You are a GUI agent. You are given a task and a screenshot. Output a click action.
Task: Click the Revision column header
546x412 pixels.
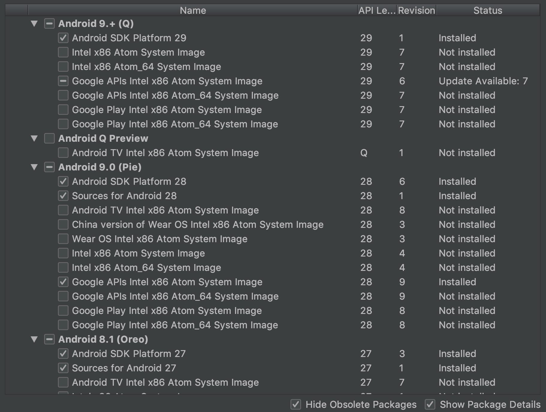416,10
